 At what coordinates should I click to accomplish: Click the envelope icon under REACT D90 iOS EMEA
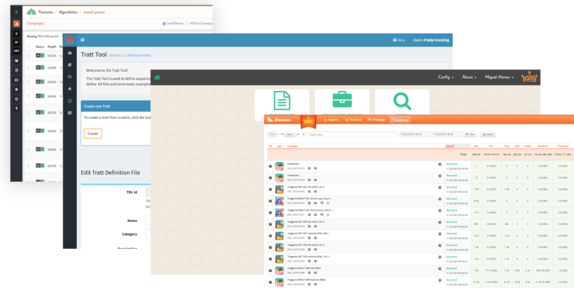[x=315, y=273]
